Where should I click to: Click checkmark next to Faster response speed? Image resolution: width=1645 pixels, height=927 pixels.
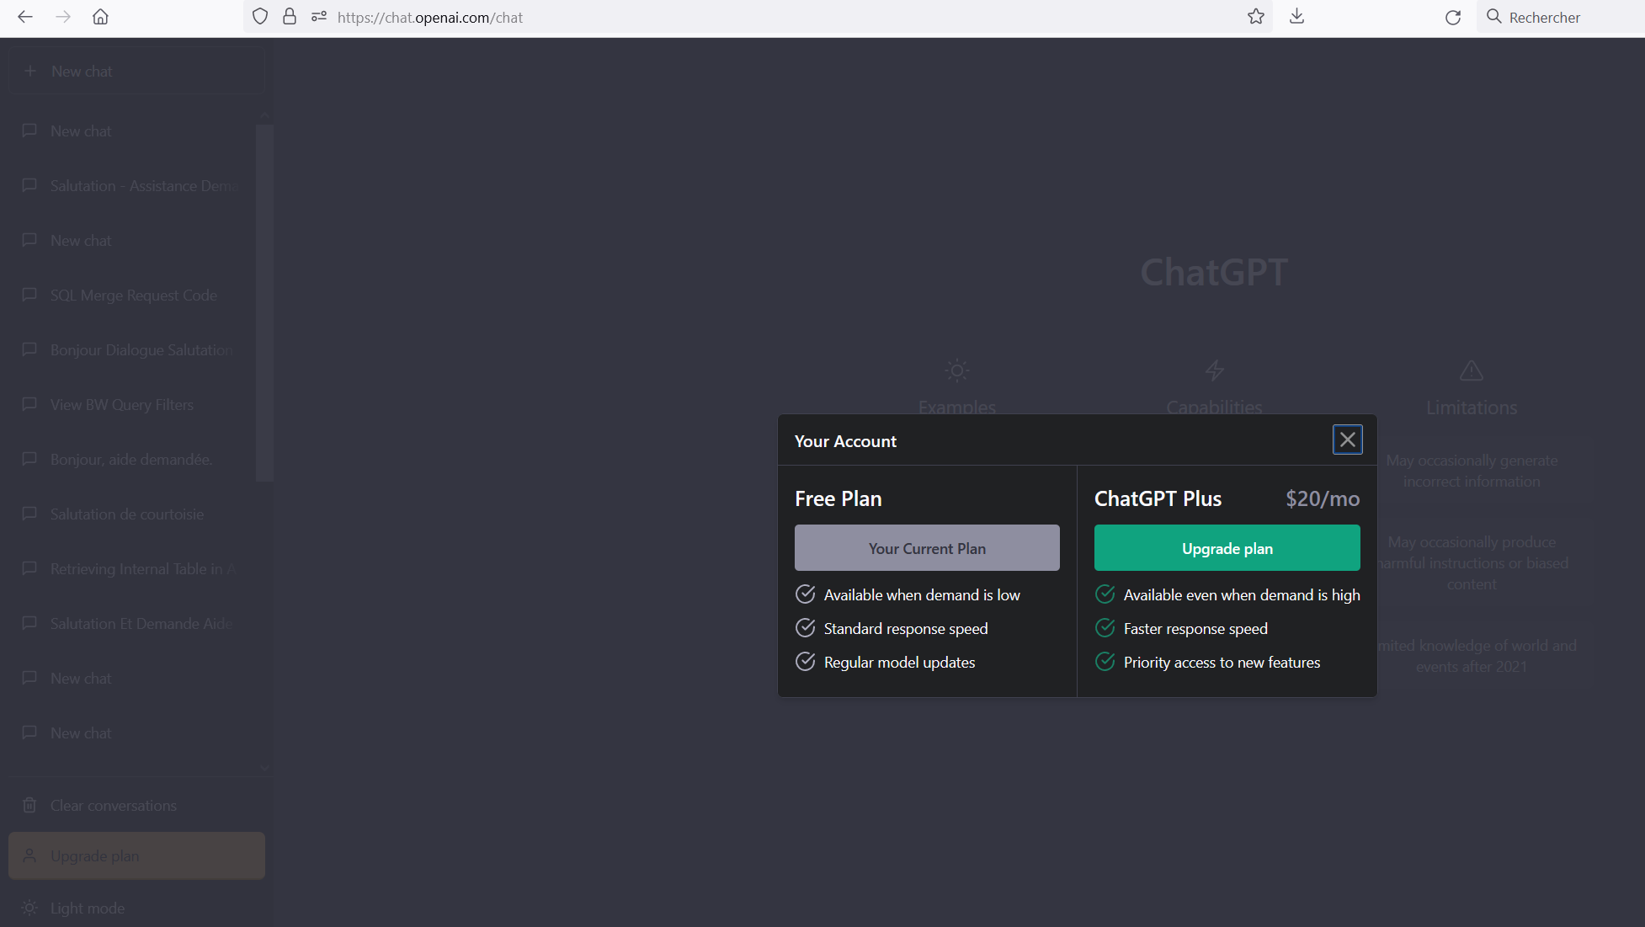pyautogui.click(x=1105, y=628)
